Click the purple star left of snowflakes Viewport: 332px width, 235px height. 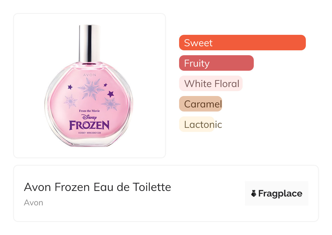(x=70, y=87)
